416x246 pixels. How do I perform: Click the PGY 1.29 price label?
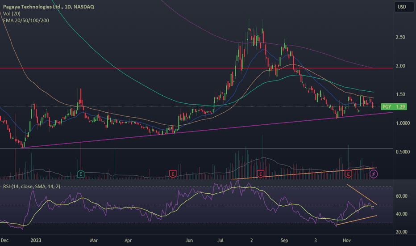tap(394, 106)
